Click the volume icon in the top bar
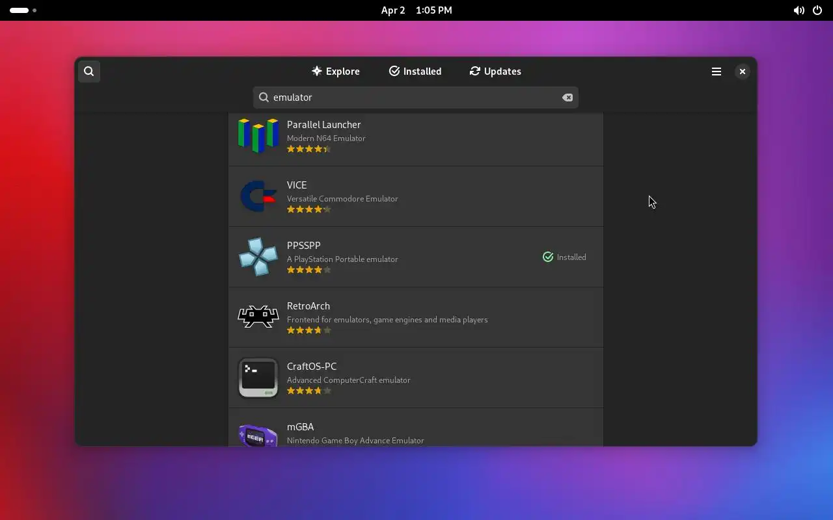 [x=799, y=10]
